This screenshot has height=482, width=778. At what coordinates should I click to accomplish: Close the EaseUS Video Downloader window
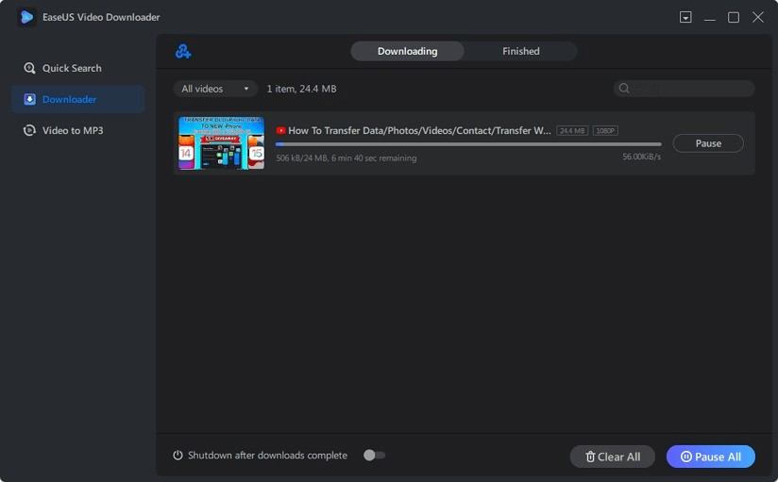(757, 17)
